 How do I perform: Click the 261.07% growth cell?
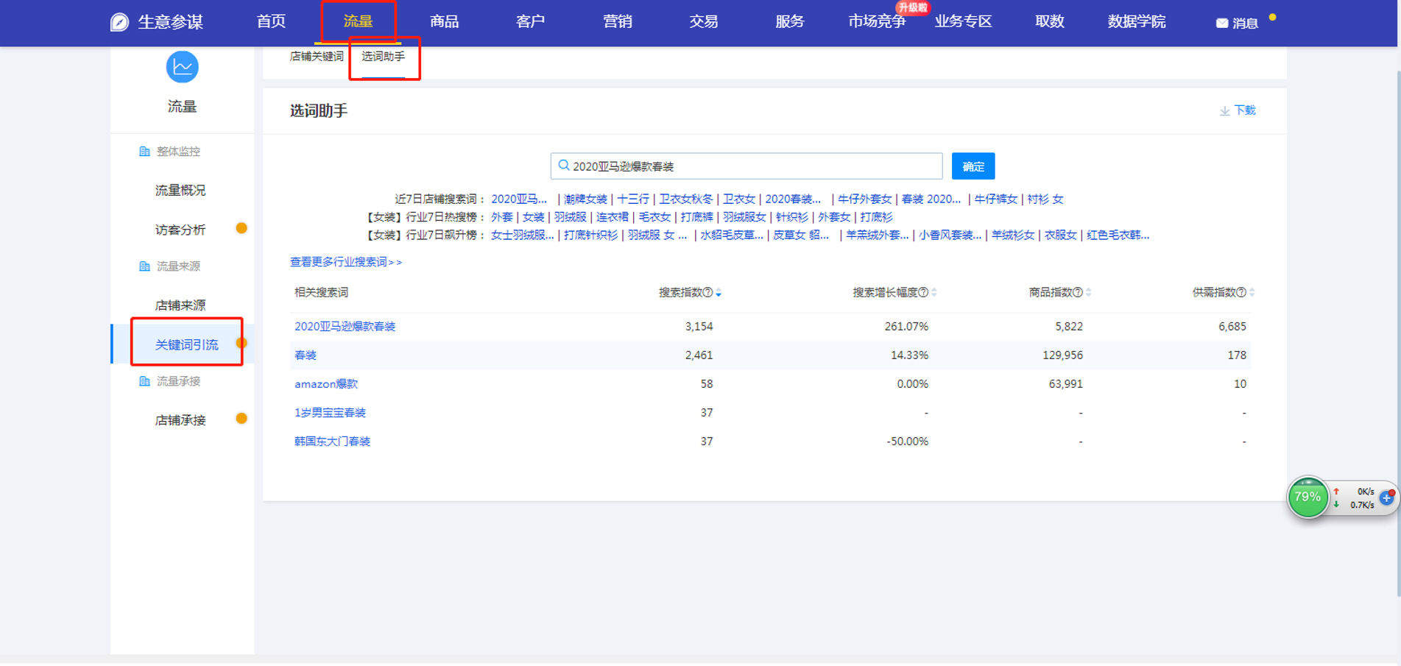click(906, 327)
